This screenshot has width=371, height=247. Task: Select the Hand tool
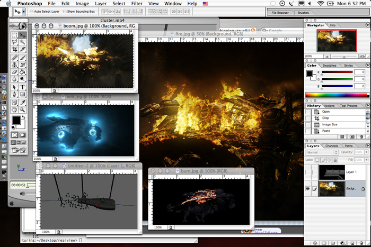pyautogui.click(x=14, y=109)
